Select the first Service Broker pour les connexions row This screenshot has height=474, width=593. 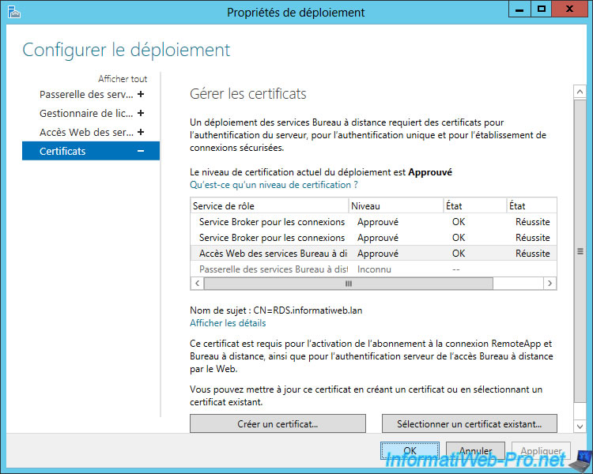(374, 222)
